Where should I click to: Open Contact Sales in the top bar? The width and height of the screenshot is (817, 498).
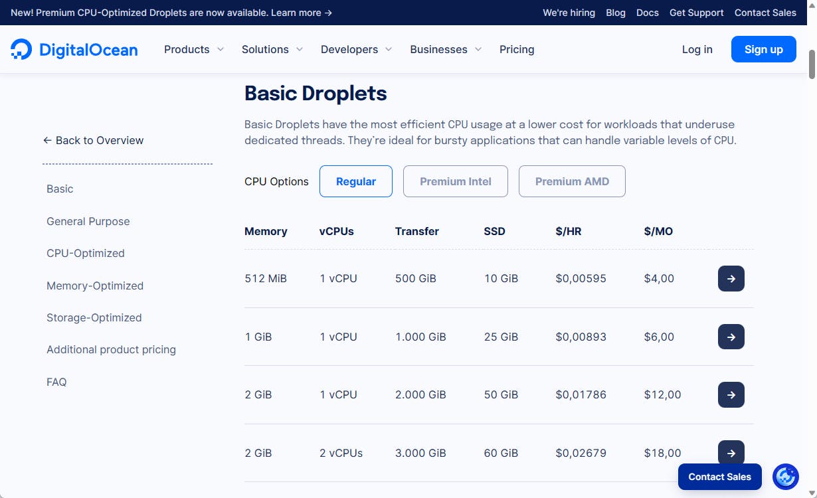pyautogui.click(x=765, y=13)
